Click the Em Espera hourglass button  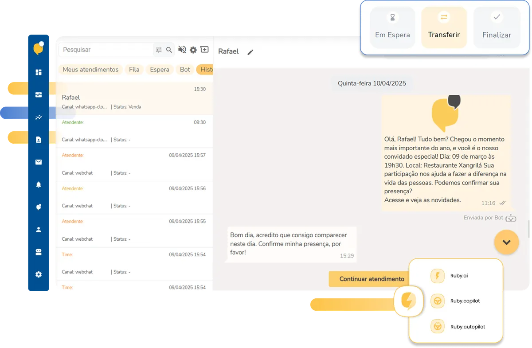click(392, 27)
